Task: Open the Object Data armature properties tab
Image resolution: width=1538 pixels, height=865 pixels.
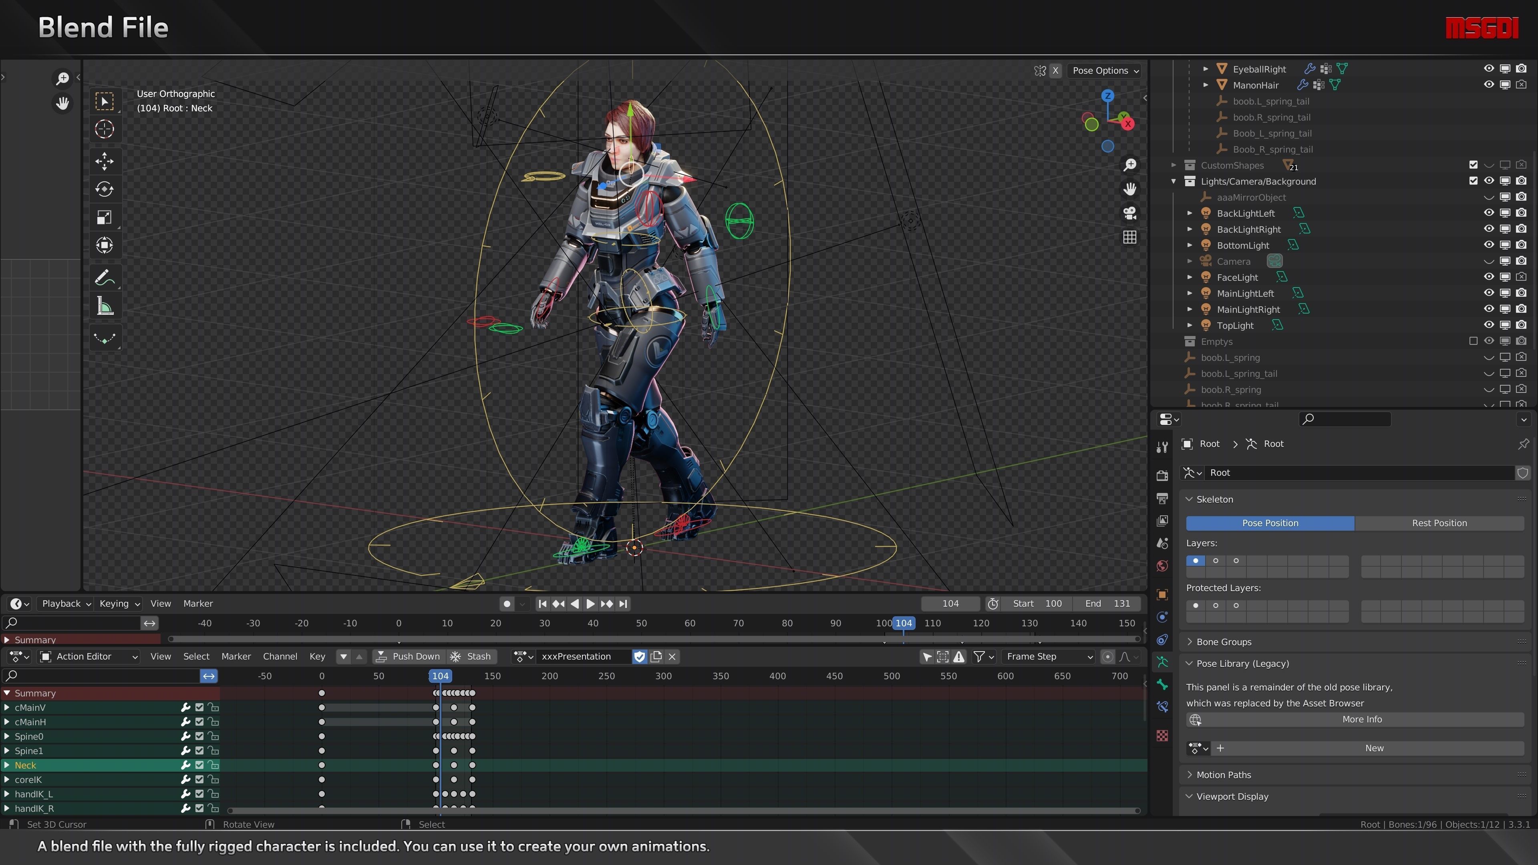Action: pyautogui.click(x=1162, y=662)
